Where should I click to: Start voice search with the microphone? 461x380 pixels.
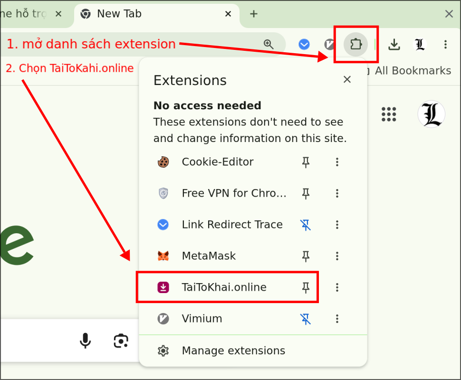tap(85, 341)
